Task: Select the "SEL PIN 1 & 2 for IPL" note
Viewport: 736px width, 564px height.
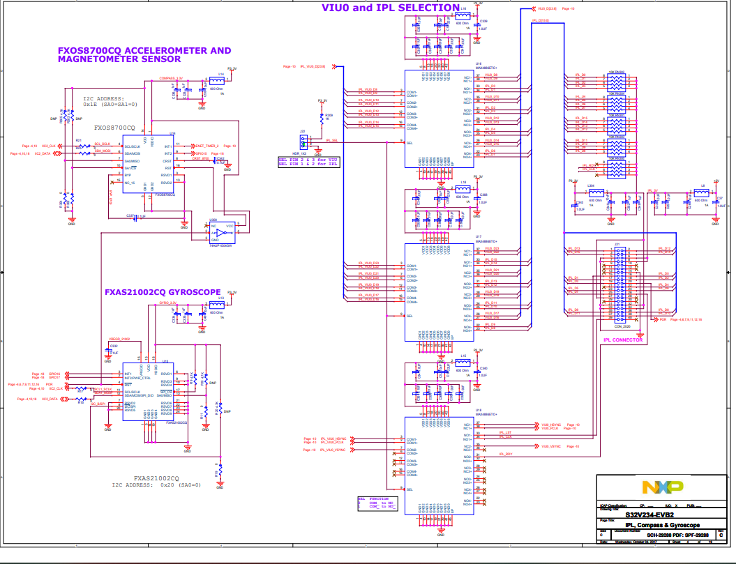Action: point(308,165)
